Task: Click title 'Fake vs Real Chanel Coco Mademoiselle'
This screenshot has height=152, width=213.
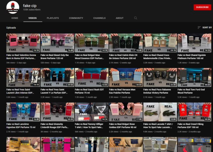Action: (157, 57)
